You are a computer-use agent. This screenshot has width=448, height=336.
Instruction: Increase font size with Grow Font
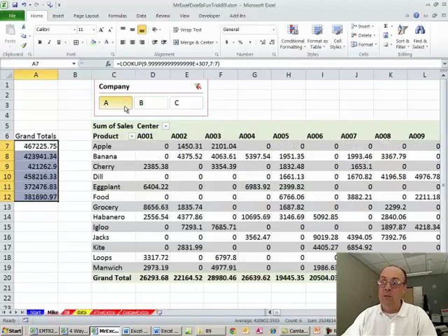101,30
